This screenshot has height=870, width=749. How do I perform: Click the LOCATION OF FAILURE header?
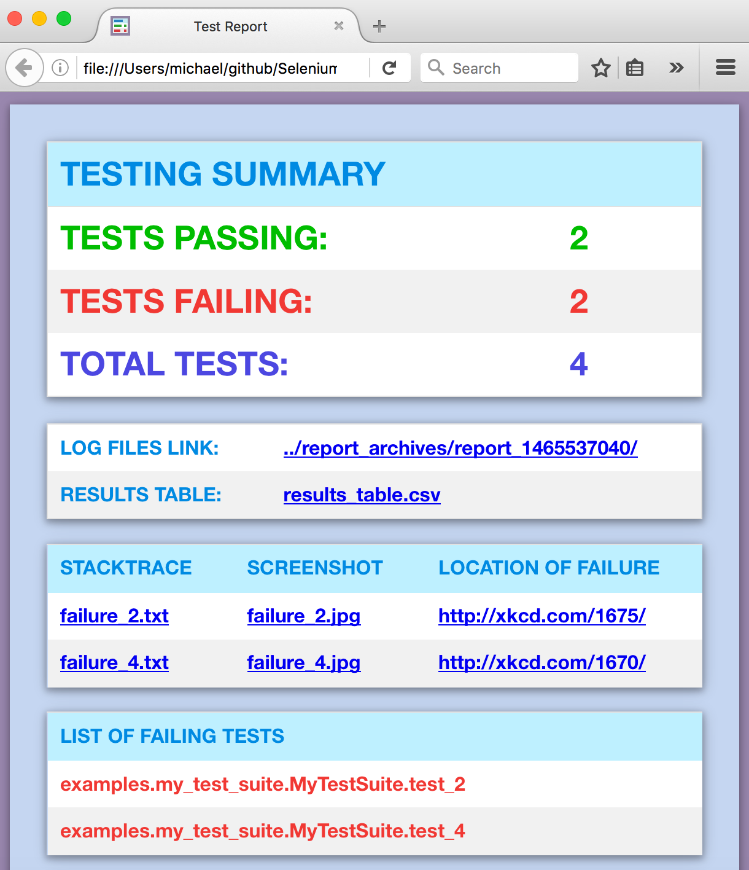pyautogui.click(x=549, y=568)
